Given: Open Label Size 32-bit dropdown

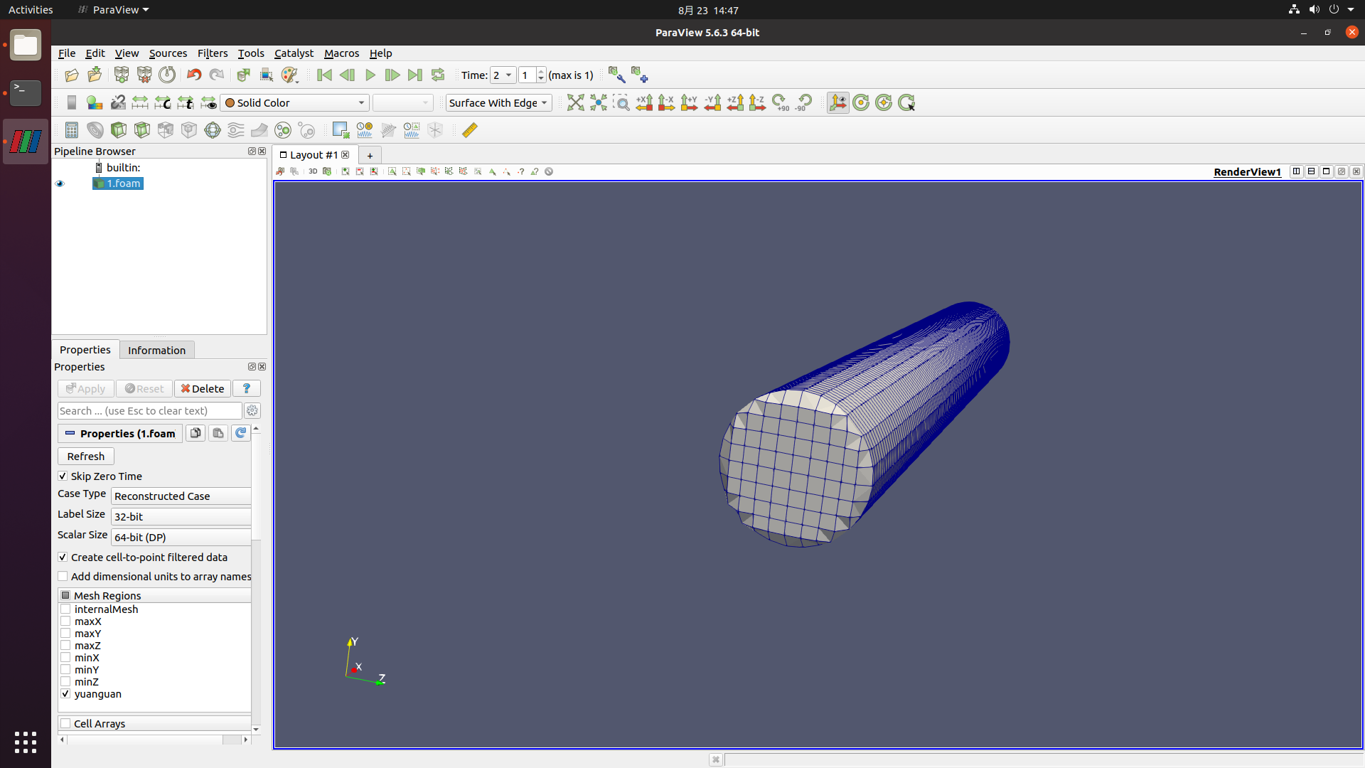Looking at the screenshot, I should (x=181, y=516).
